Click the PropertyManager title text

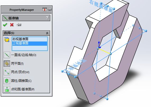[x=22, y=10]
